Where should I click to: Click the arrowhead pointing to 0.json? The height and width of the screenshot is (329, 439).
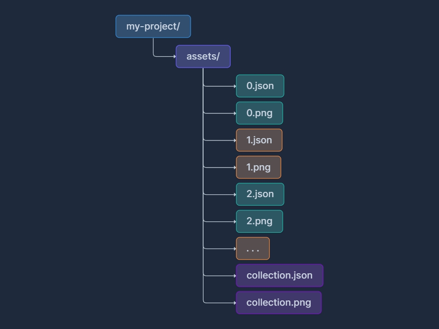click(235, 86)
